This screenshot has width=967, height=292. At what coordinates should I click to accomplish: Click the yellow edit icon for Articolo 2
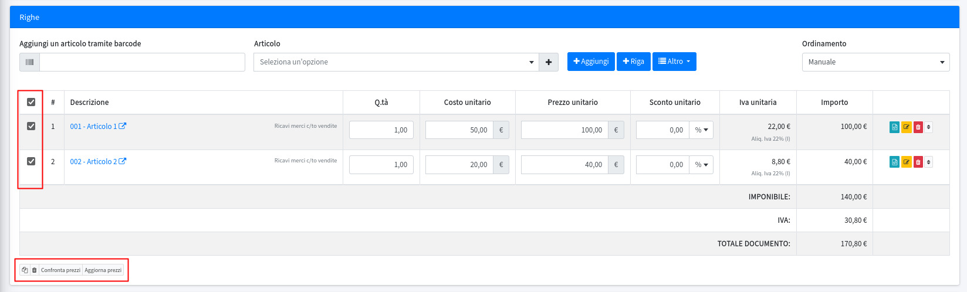pos(907,162)
